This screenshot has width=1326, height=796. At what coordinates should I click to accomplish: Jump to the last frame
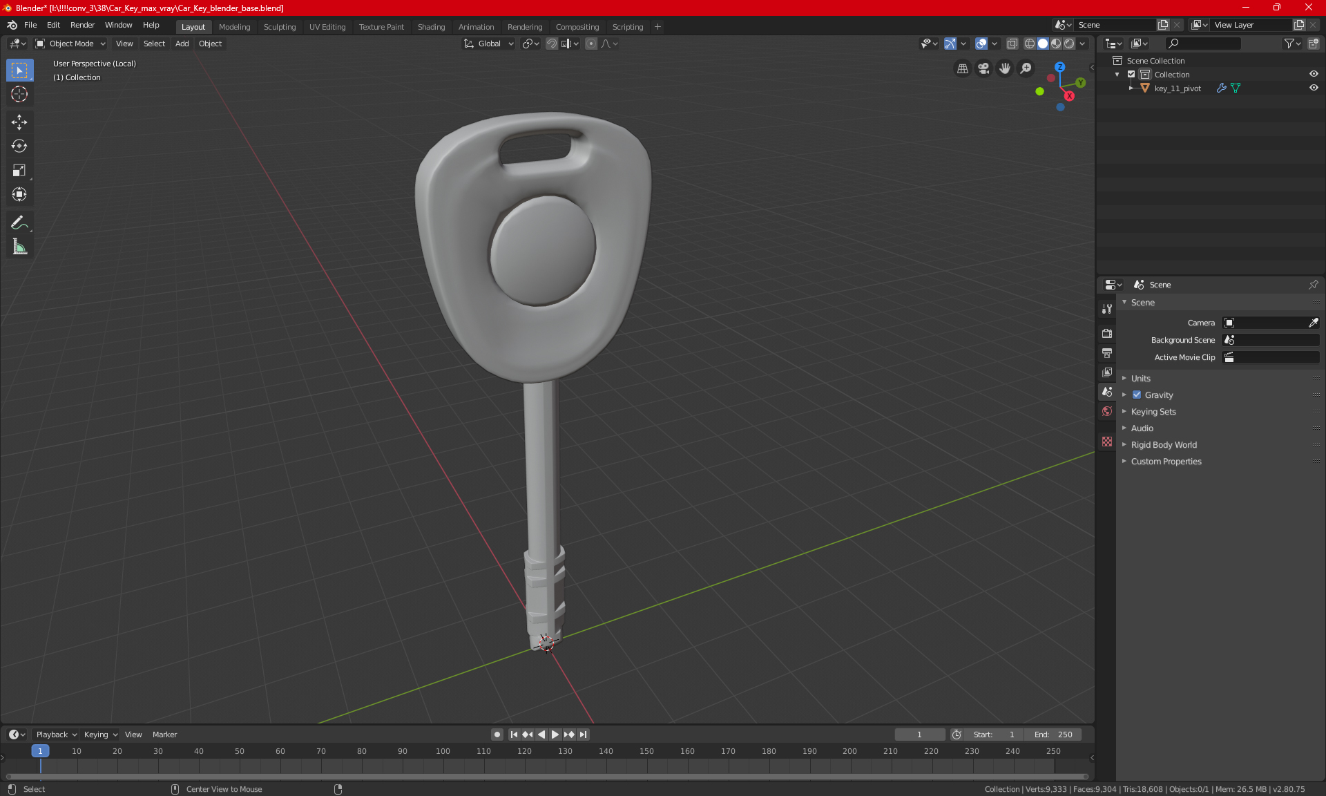point(584,735)
